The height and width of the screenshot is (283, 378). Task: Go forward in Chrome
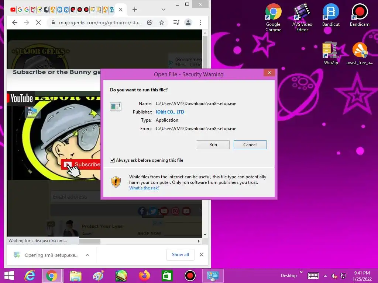click(x=27, y=22)
